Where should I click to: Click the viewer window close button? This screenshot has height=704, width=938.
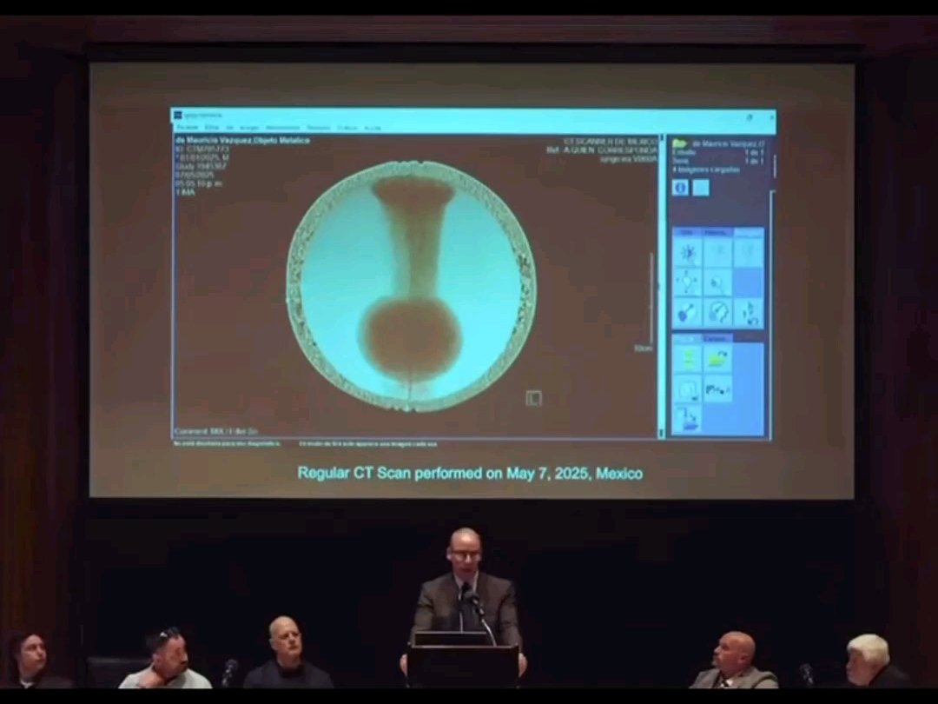point(771,117)
